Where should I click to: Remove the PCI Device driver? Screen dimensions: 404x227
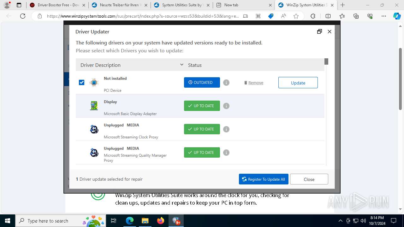254,83
